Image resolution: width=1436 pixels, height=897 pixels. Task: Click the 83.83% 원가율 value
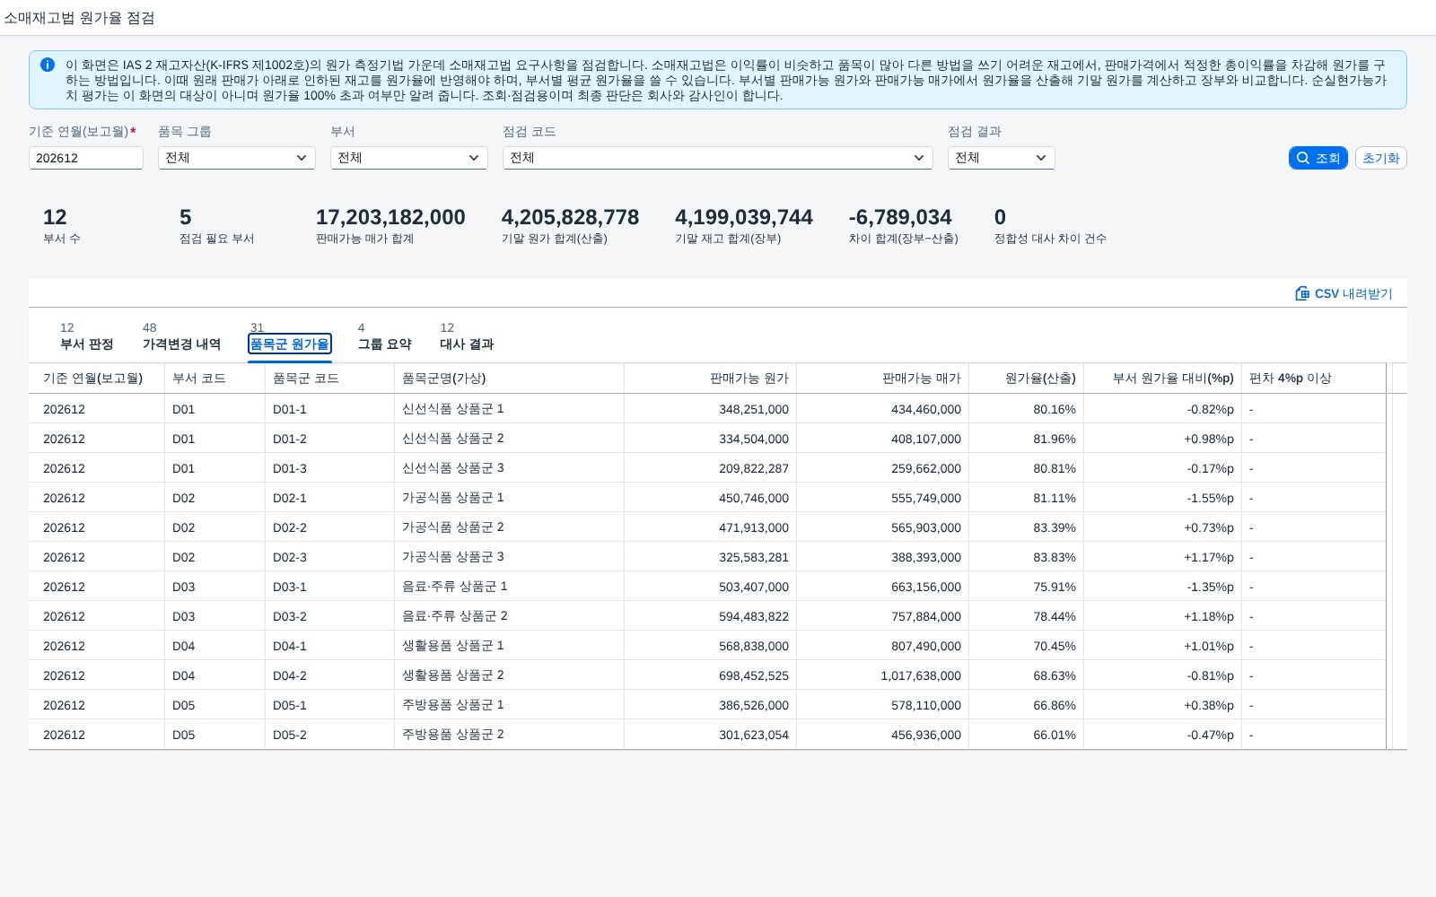1055,557
